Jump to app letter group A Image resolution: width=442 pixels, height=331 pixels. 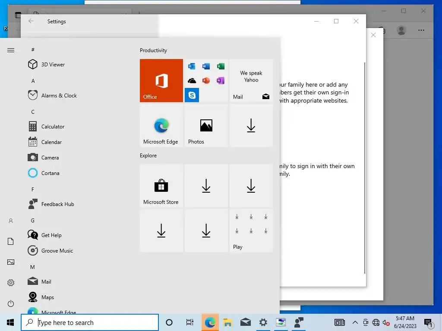tap(33, 81)
